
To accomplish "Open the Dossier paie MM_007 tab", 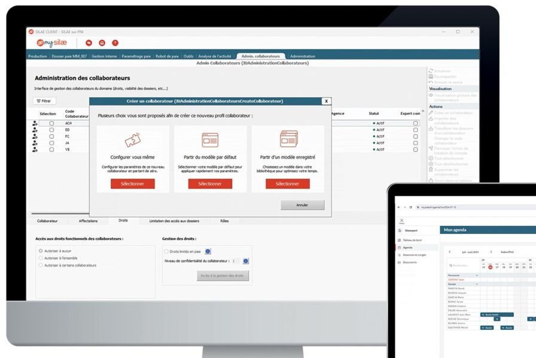I will [x=69, y=56].
